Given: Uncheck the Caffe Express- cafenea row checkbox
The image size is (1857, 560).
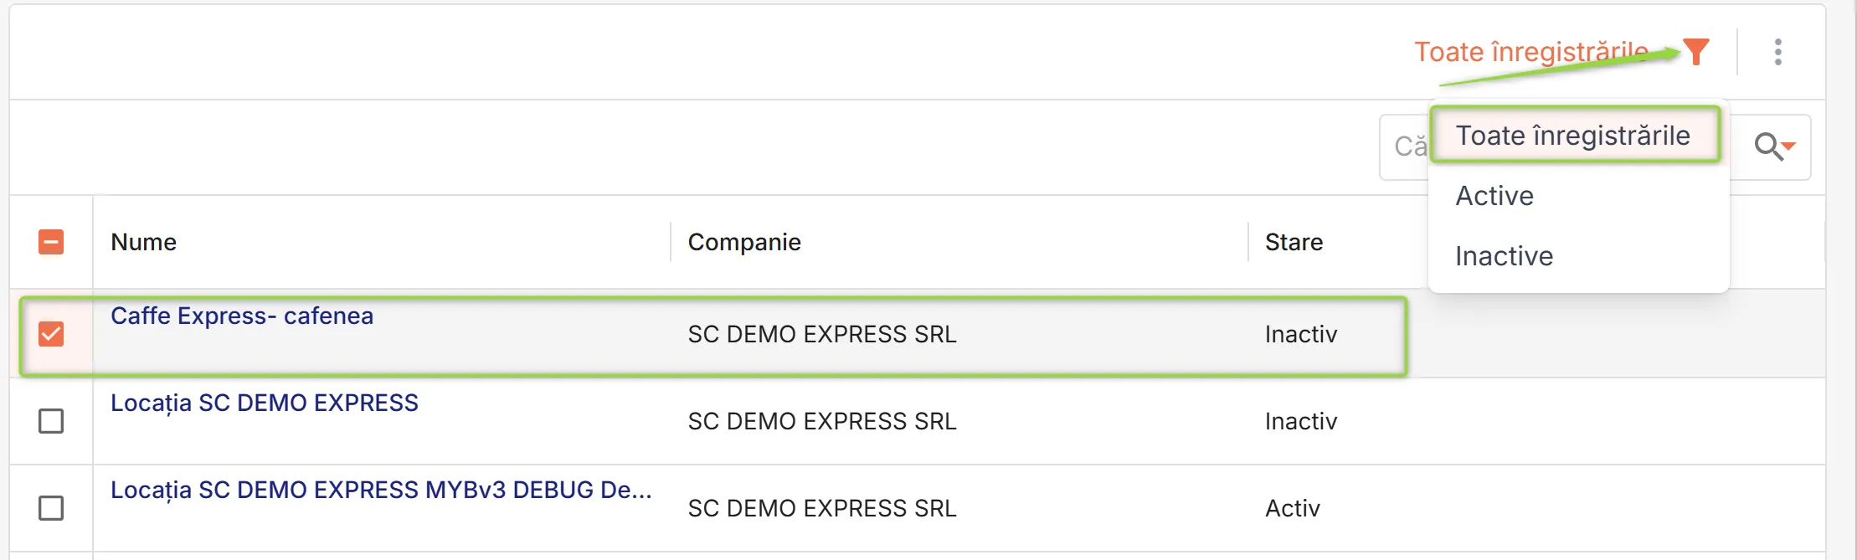Looking at the screenshot, I should click(x=51, y=334).
